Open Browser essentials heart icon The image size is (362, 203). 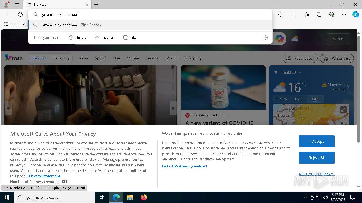[331, 14]
